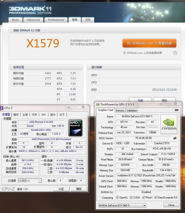The height and width of the screenshot is (213, 185).
Task: Click the 保存 button in 3DMark
Action: (x=164, y=100)
